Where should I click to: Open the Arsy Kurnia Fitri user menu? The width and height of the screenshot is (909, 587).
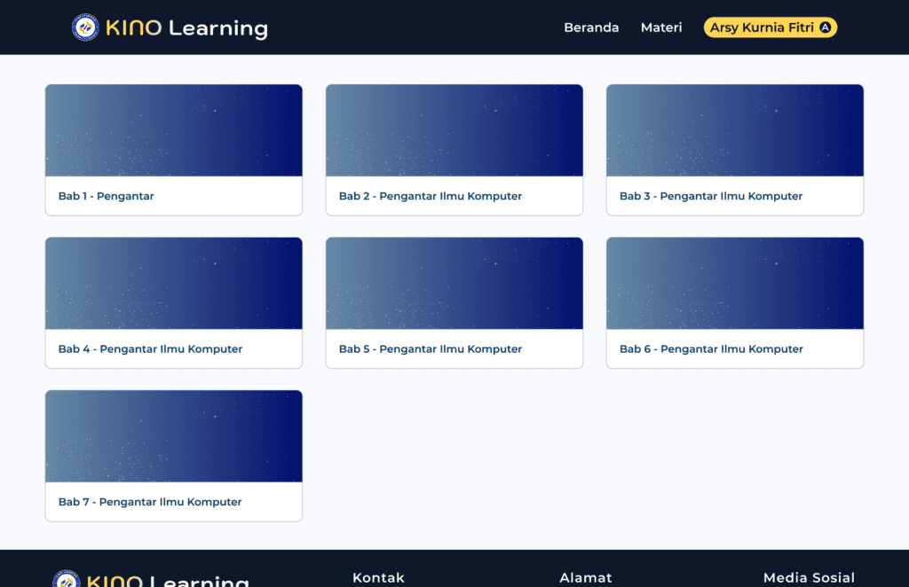click(762, 27)
